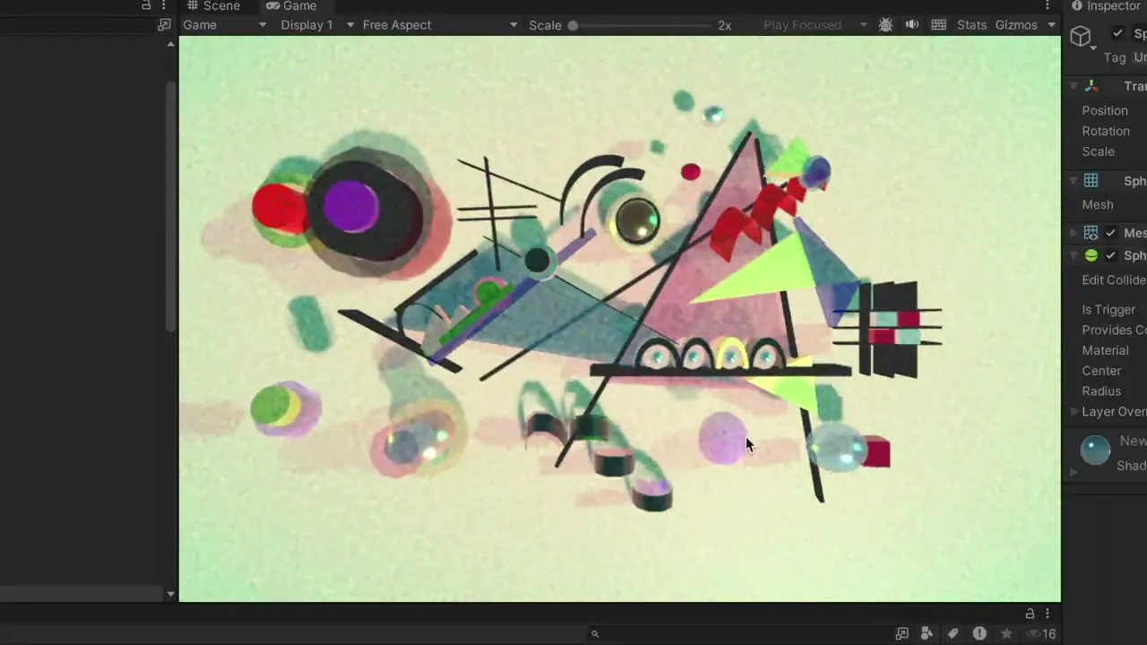The width and height of the screenshot is (1147, 645).
Task: Click the scroll down arrow of left panel
Action: [170, 594]
